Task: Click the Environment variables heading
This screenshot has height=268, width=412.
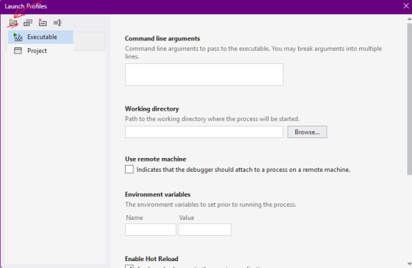Action: 158,194
